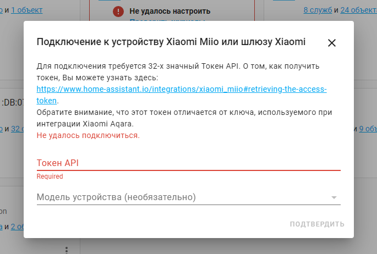Open the 8 служб link in background

[318, 10]
